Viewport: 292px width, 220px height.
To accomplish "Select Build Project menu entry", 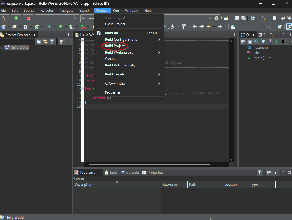I will (129, 46).
